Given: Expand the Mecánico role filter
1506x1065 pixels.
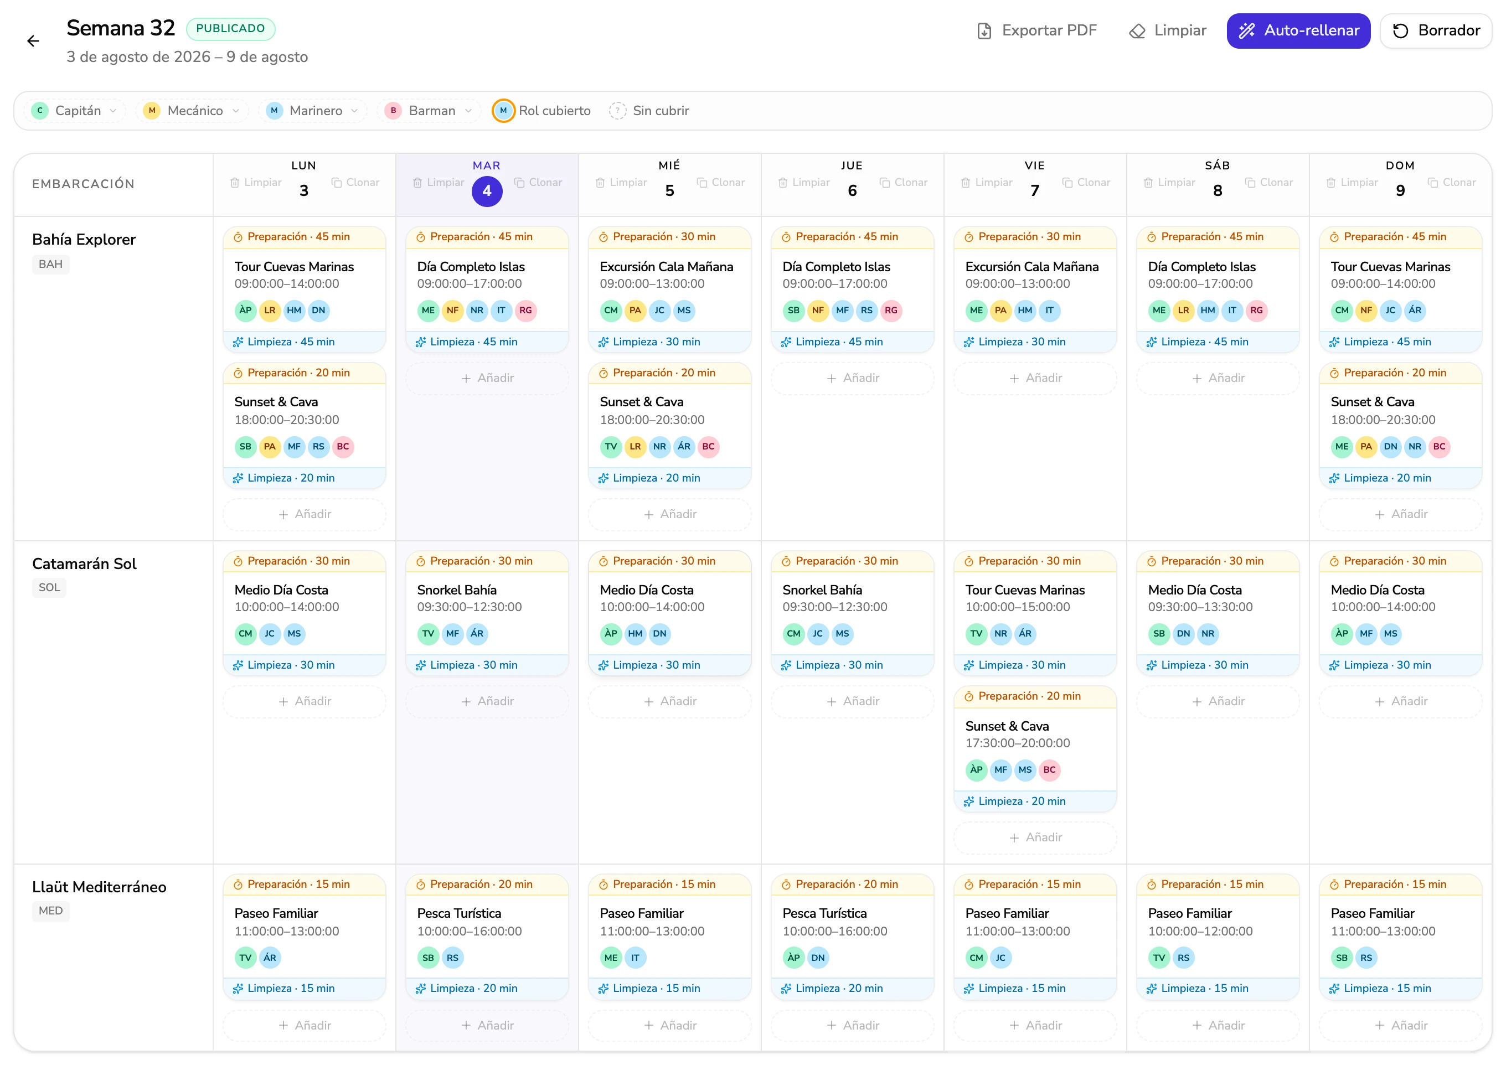Looking at the screenshot, I should pos(192,111).
